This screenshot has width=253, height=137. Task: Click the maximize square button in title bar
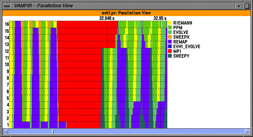coord(247,6)
